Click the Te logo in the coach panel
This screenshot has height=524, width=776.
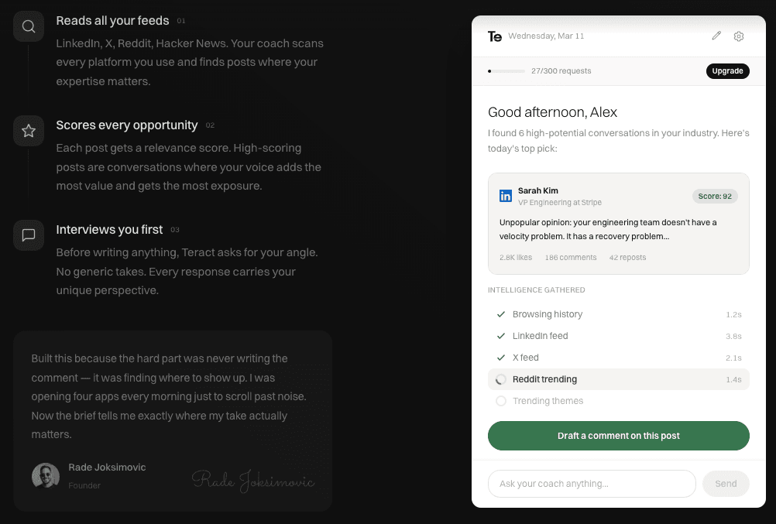(x=494, y=36)
